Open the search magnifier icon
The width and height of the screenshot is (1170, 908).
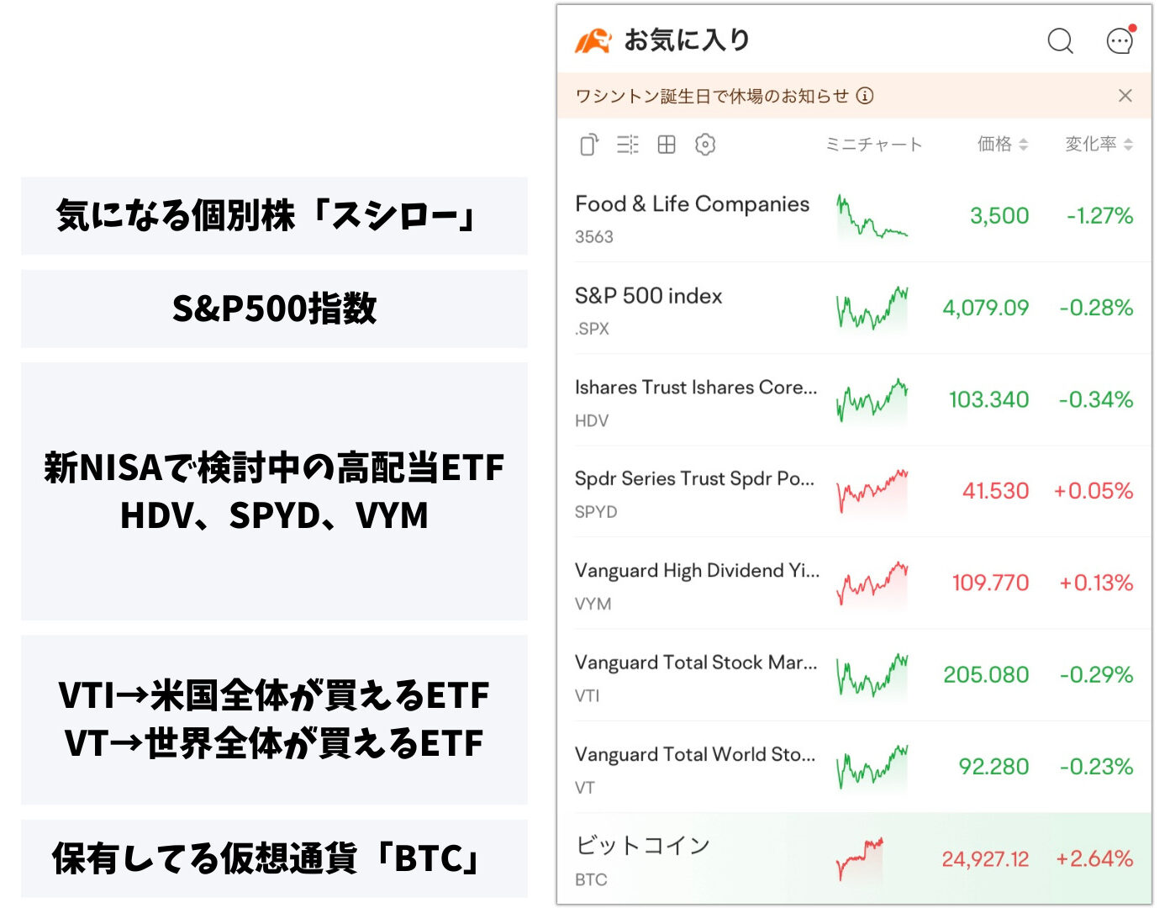tap(1060, 40)
